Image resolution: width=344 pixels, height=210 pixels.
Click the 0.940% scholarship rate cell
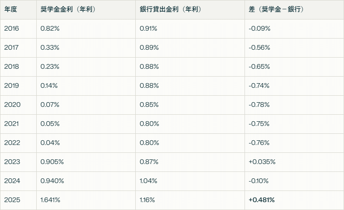[x=52, y=181]
